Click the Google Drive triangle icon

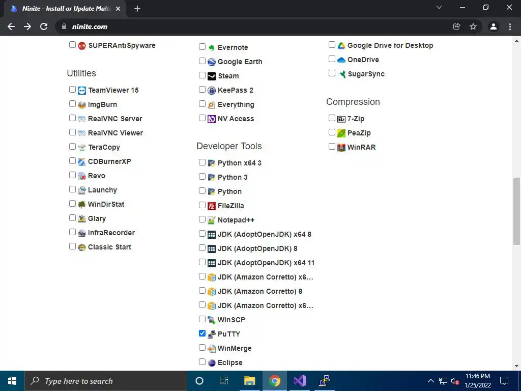[x=341, y=45]
